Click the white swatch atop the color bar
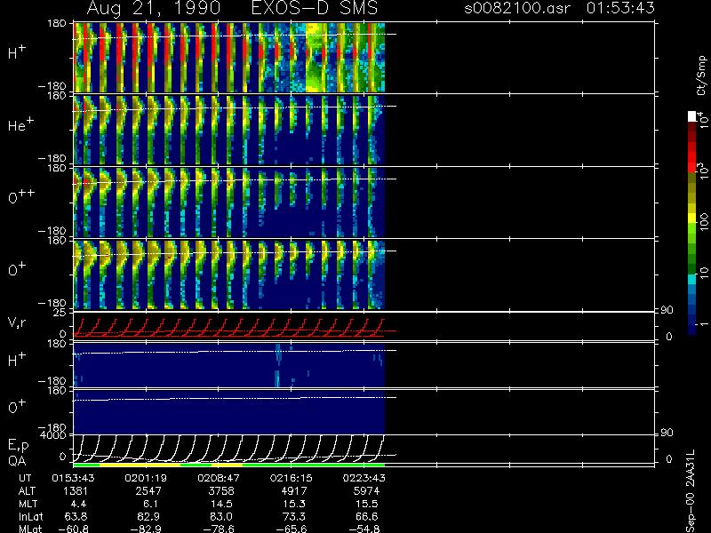This screenshot has height=533, width=711. pos(692,116)
